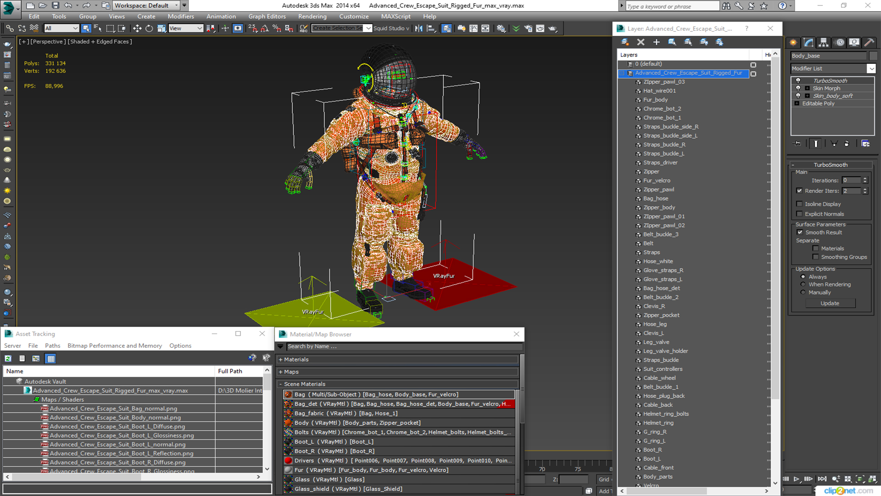Viewport: 881px width, 496px height.
Task: Select the When Rendering update option
Action: 803,284
